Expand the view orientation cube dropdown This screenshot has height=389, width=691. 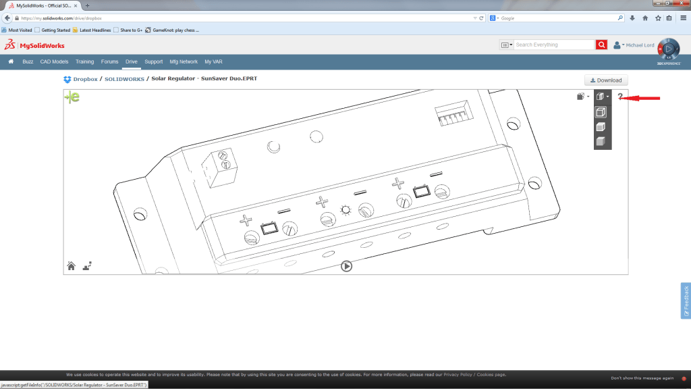click(582, 97)
